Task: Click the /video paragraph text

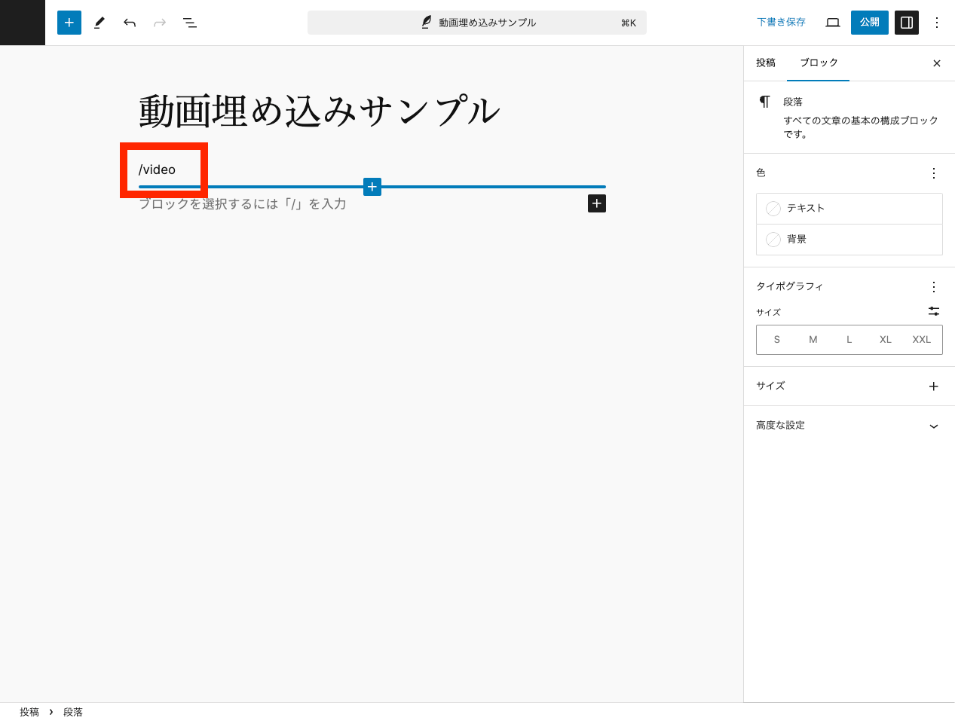Action: point(157,170)
